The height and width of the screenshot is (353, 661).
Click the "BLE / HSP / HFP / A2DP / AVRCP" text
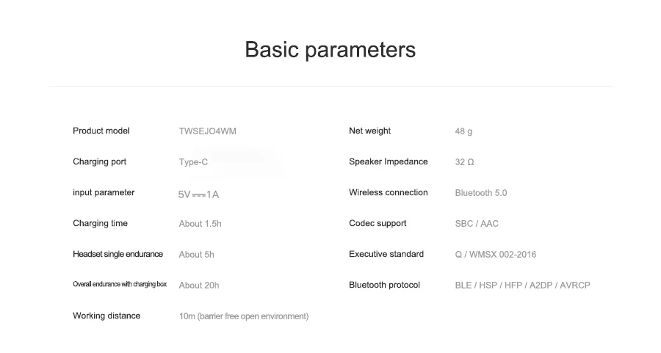(x=522, y=285)
